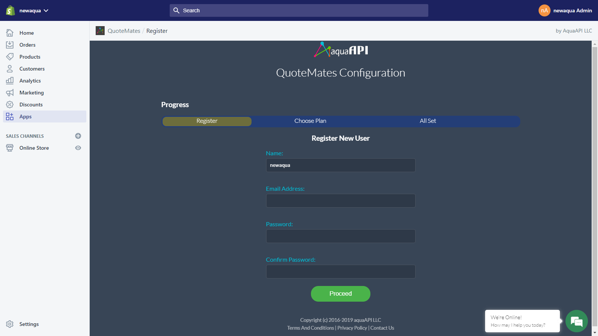The width and height of the screenshot is (598, 336).
Task: Select the All Set progress step
Action: [x=428, y=121]
